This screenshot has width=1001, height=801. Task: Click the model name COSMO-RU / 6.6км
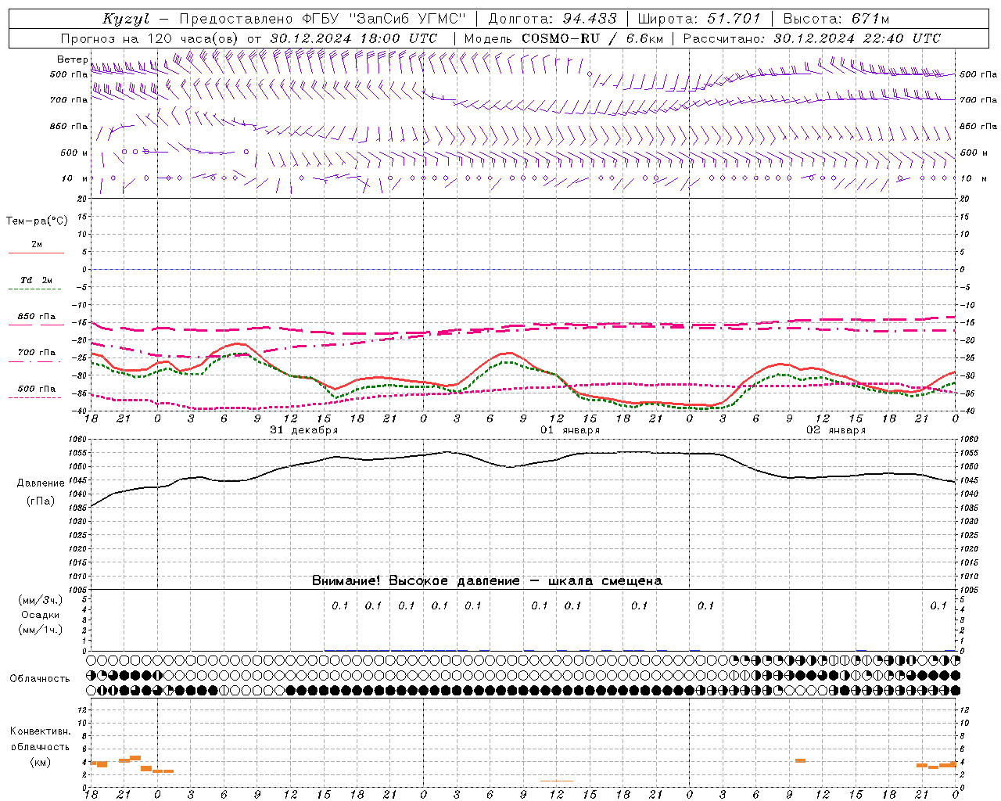click(x=592, y=38)
